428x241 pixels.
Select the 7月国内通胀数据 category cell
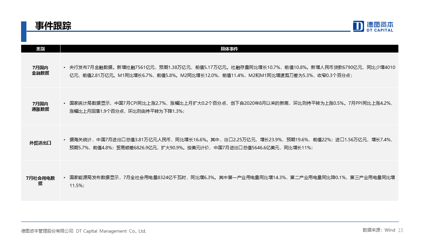40,106
